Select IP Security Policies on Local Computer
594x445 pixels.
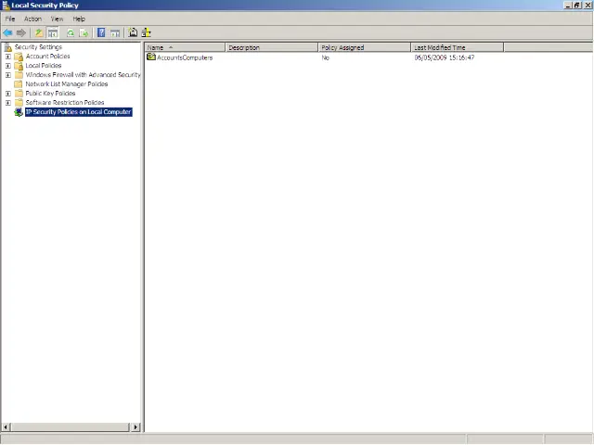pyautogui.click(x=78, y=112)
